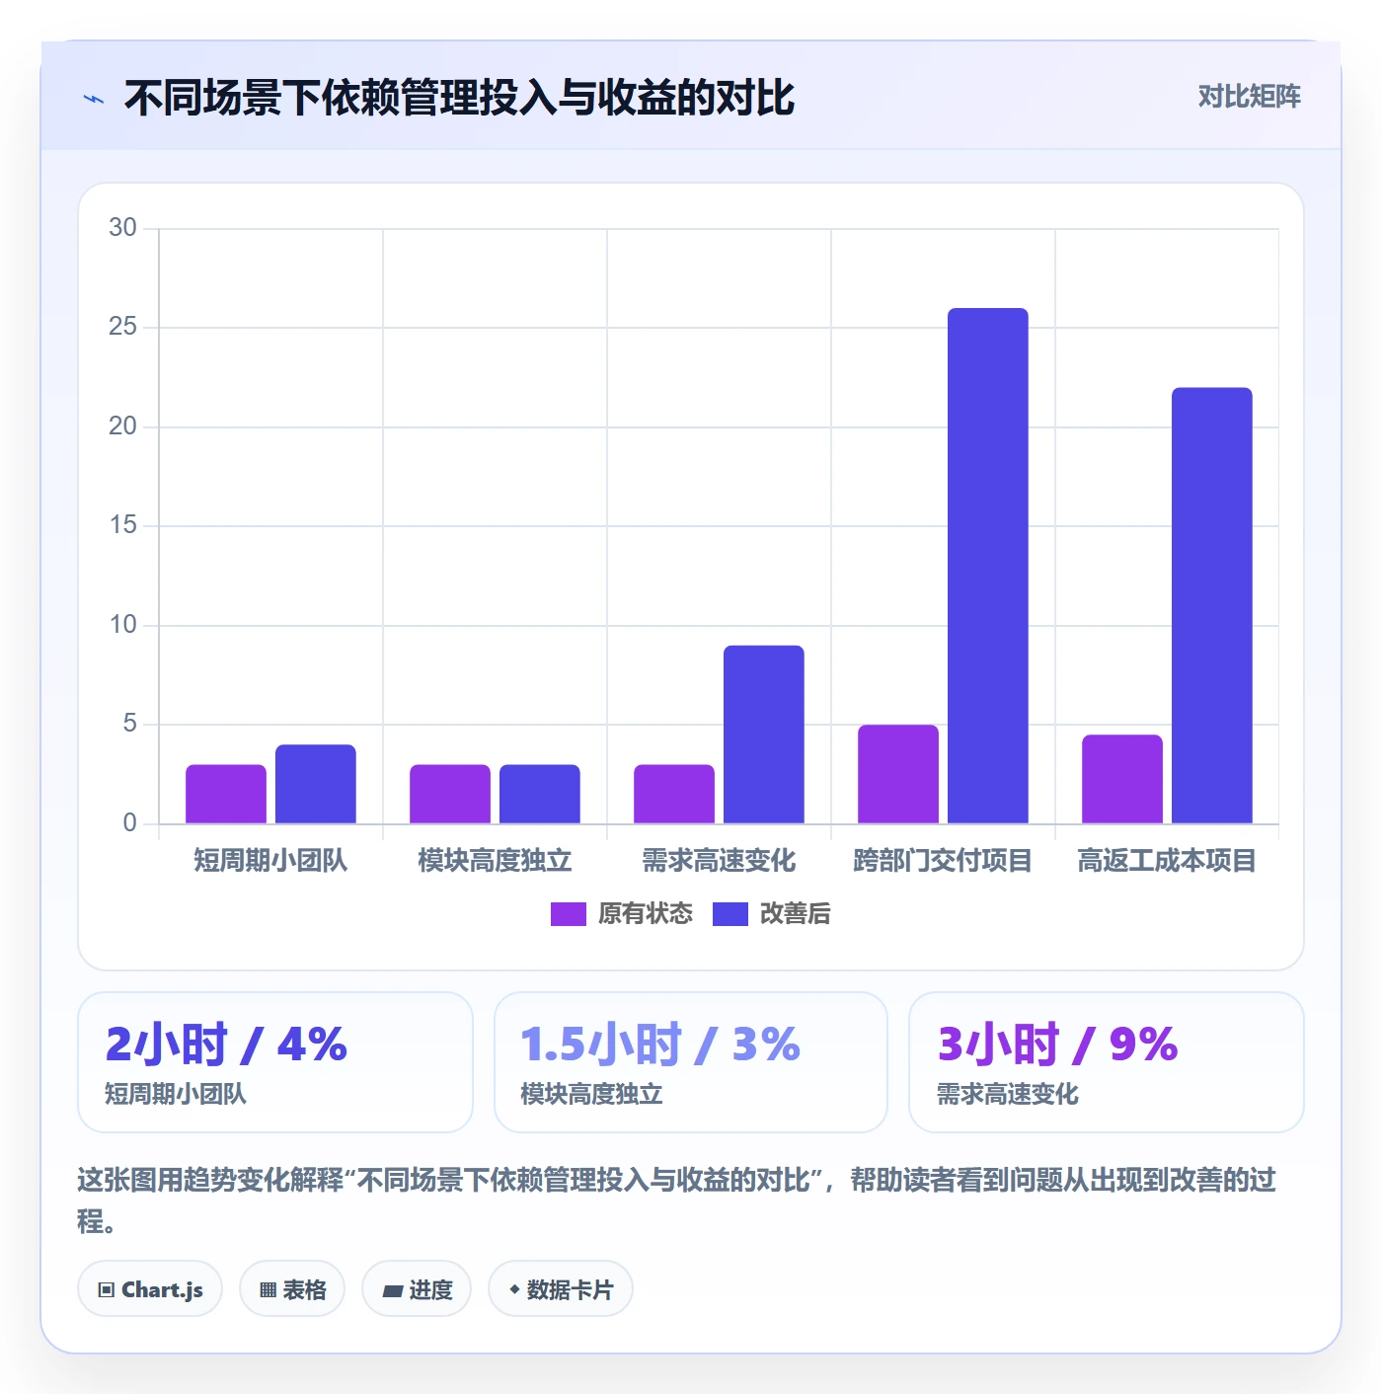This screenshot has height=1394, width=1382.
Task: Click the description paragraph starting 这张图用趋势变化
Action: [x=677, y=1200]
